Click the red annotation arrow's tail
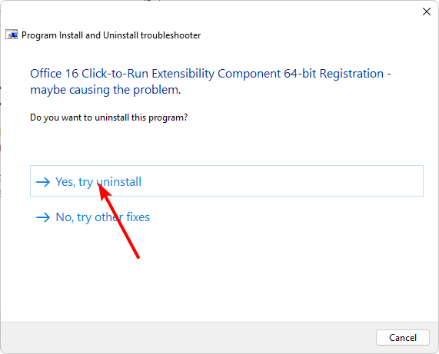 coord(138,257)
